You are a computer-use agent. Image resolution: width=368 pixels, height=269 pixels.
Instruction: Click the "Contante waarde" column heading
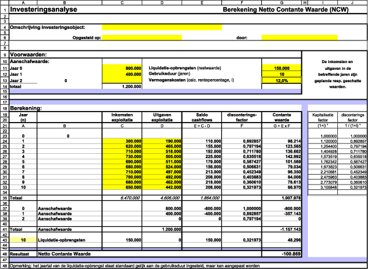(282, 117)
